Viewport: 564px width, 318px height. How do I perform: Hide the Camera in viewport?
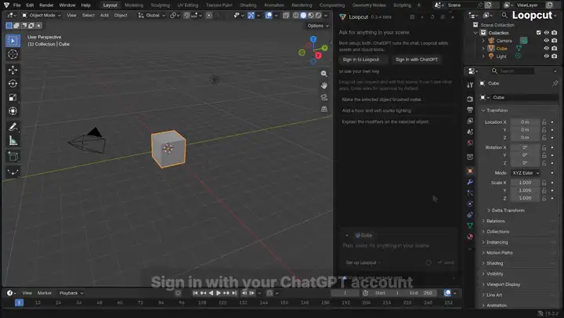[x=547, y=41]
